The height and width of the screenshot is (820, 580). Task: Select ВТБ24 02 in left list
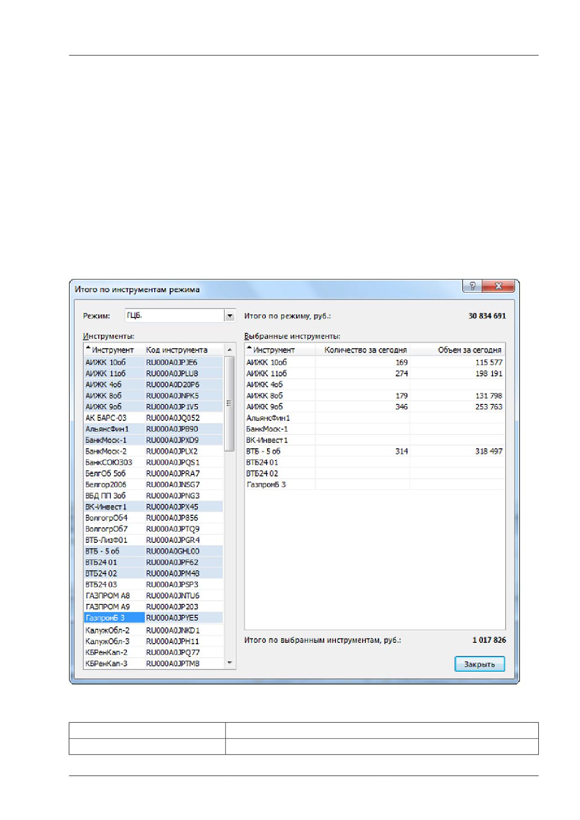click(x=153, y=573)
